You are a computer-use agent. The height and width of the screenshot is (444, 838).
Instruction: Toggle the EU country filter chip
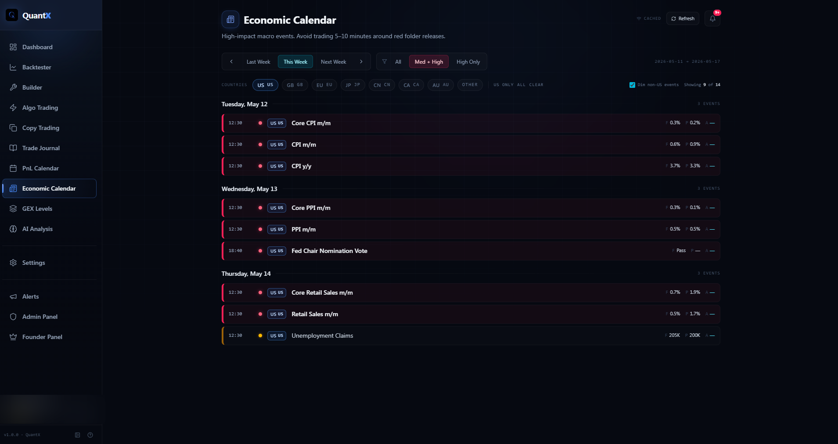tap(324, 85)
